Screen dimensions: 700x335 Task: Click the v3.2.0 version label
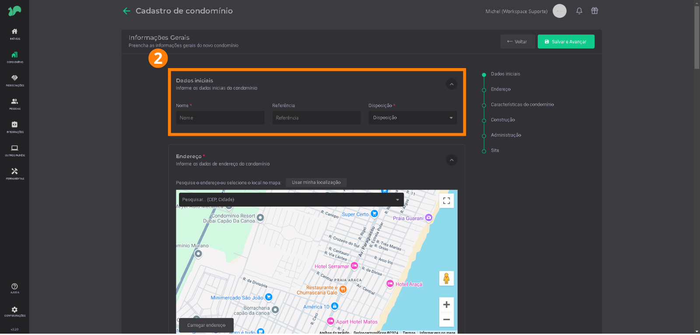pos(14,329)
